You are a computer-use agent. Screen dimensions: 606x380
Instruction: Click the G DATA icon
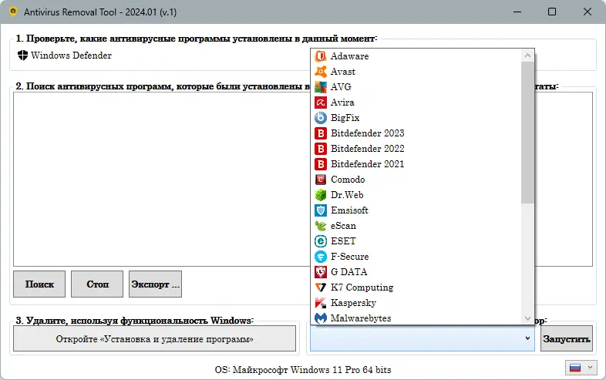pyautogui.click(x=321, y=272)
